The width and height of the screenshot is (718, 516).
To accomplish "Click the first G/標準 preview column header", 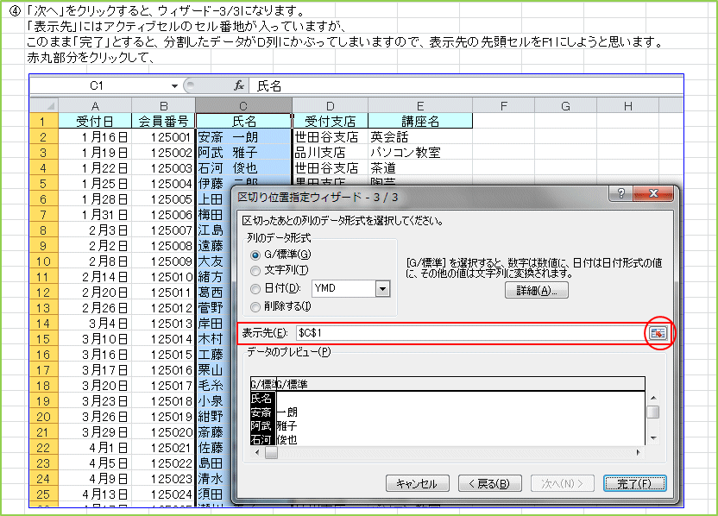I will click(x=263, y=384).
